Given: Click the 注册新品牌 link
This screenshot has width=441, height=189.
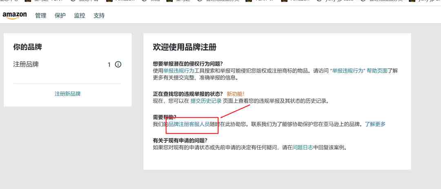Looking at the screenshot, I should click(x=67, y=94).
